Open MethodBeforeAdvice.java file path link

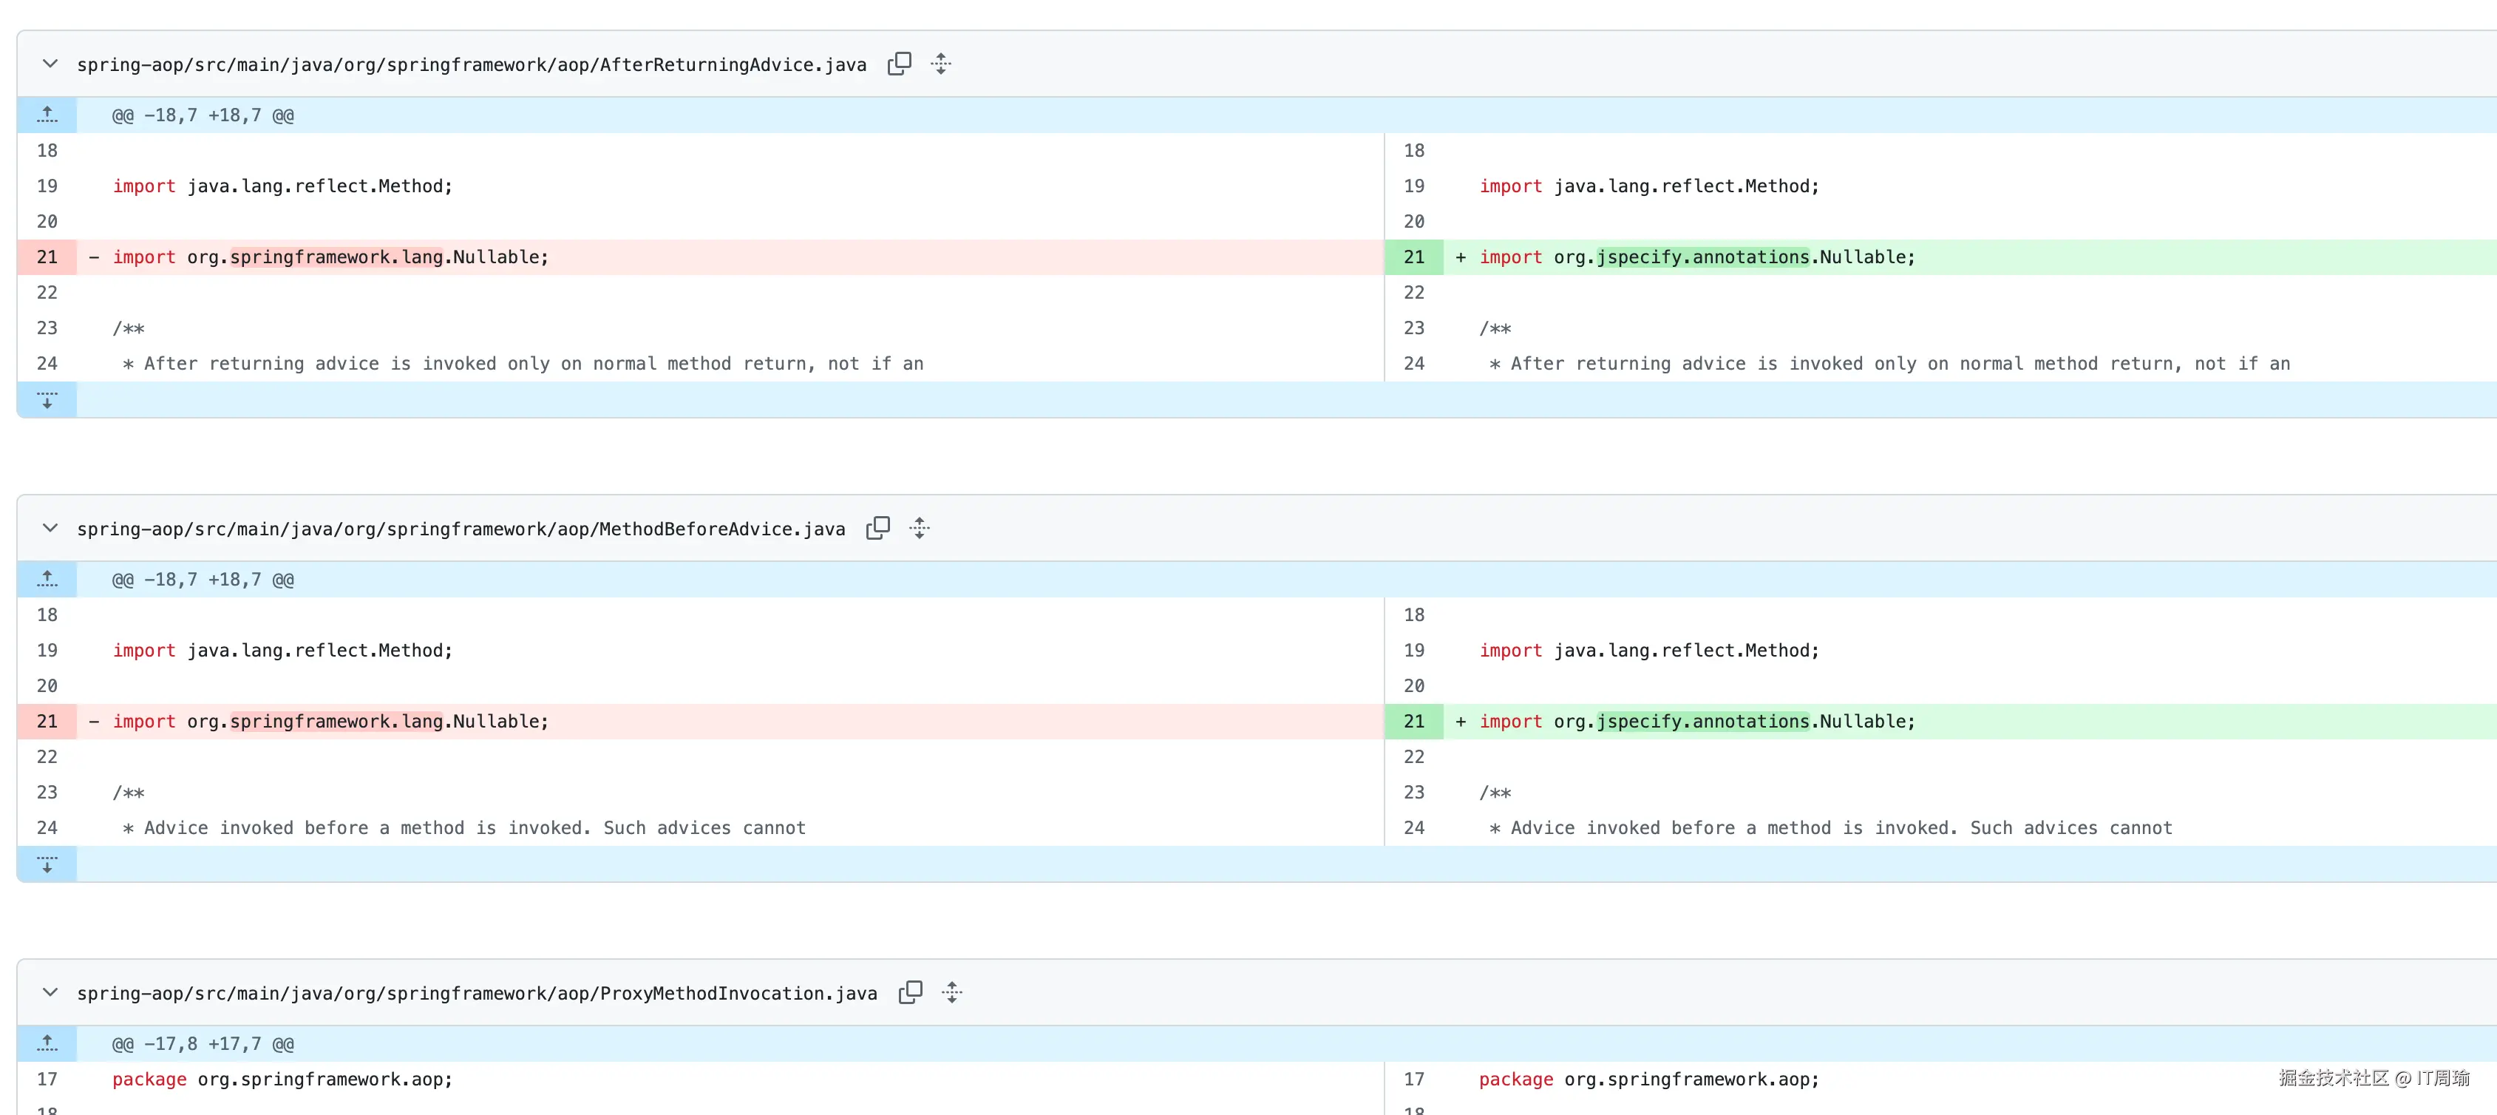(x=461, y=529)
